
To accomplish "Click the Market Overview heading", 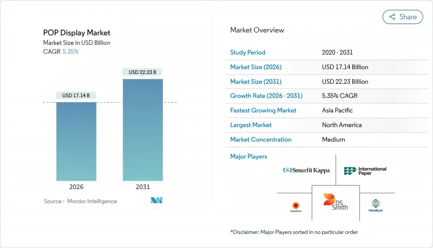I will (x=257, y=30).
